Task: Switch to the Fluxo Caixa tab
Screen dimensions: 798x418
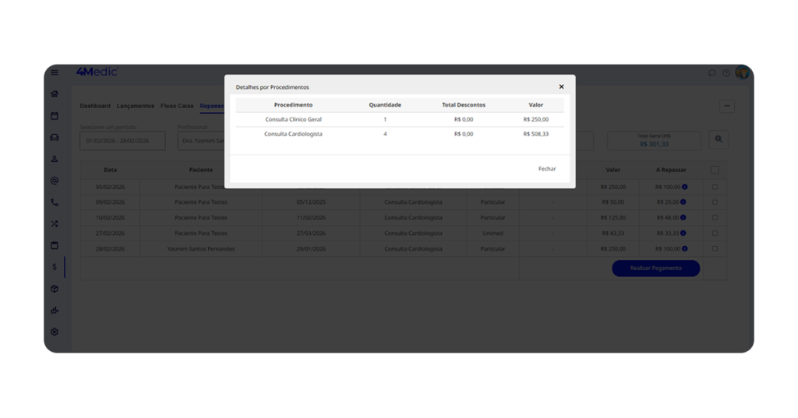Action: click(177, 106)
